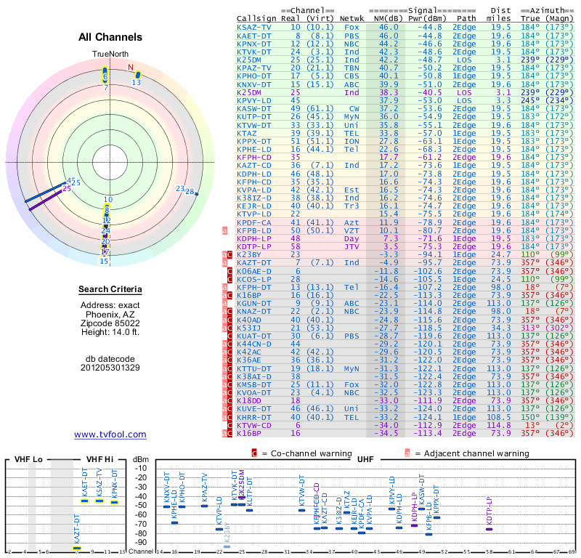581x558 pixels.
Task: Click the C warning badge beside KUAT-DT
Action: pyautogui.click(x=229, y=336)
